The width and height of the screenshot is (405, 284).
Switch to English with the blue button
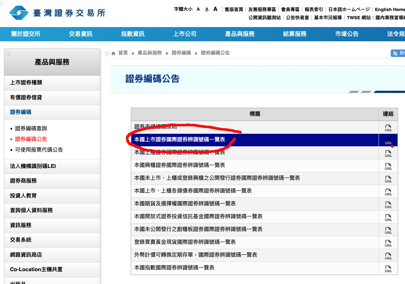click(398, 53)
